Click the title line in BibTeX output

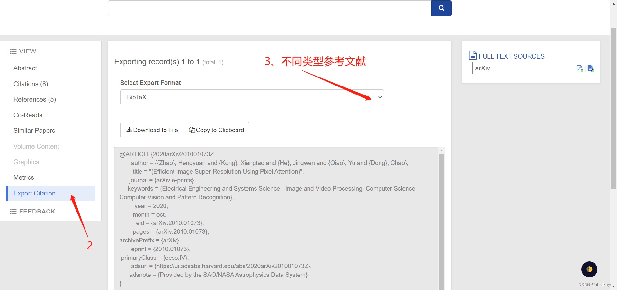pyautogui.click(x=218, y=172)
